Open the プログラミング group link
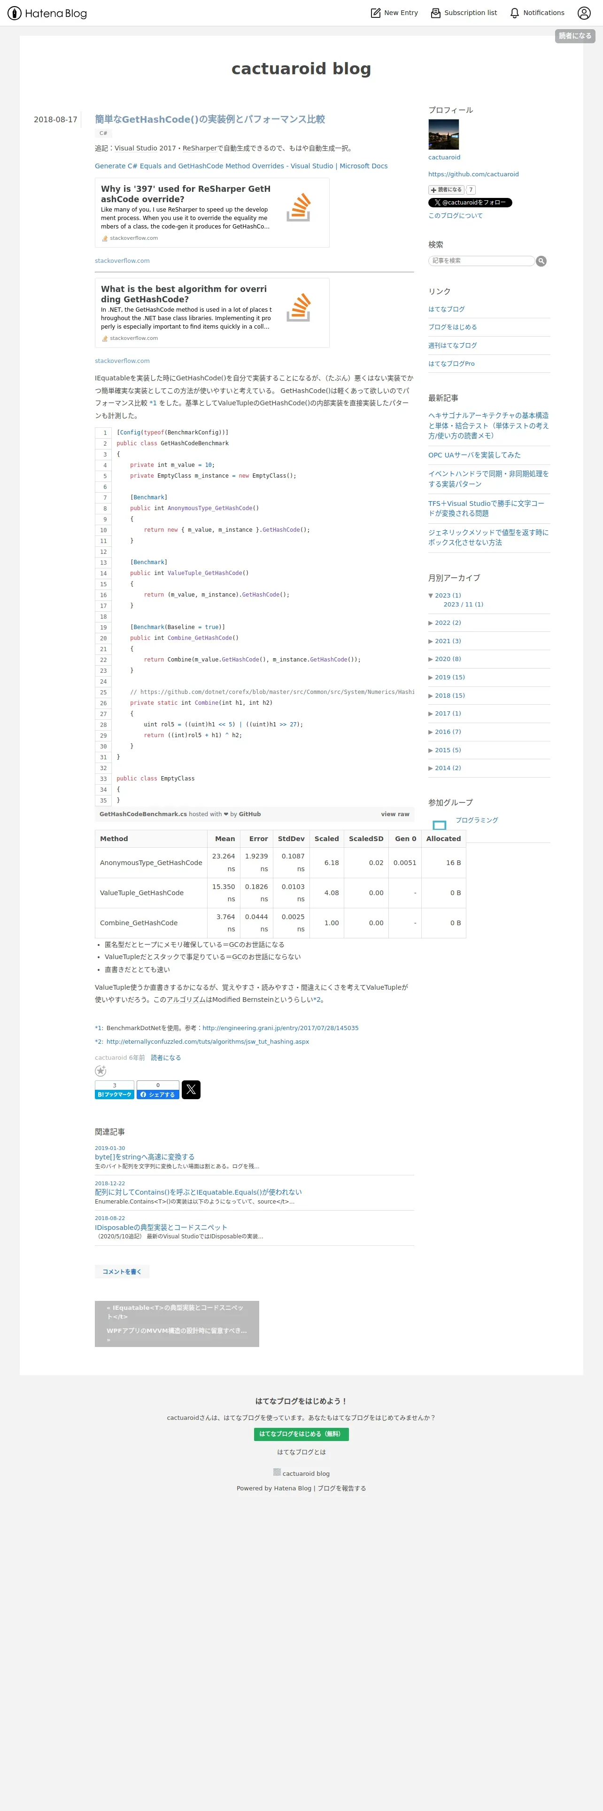 pos(477,820)
